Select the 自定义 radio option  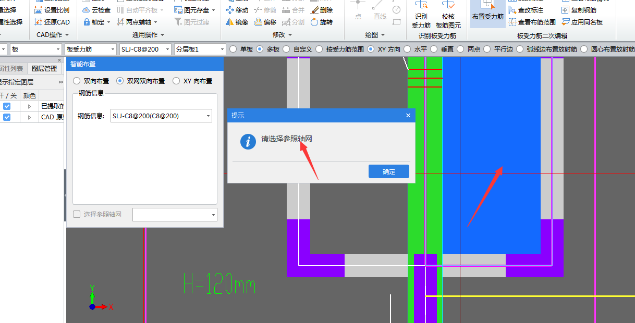tap(298, 49)
